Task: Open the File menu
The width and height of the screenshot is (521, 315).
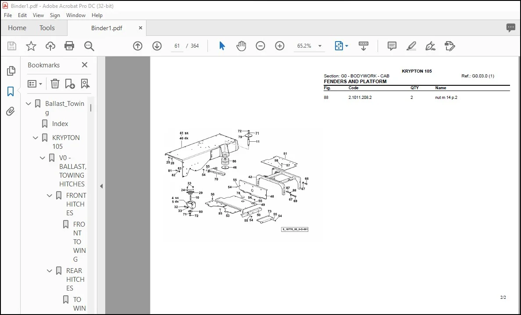Action: point(8,15)
